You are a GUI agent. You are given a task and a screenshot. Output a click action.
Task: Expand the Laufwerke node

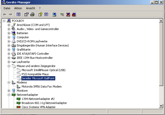point(9,62)
